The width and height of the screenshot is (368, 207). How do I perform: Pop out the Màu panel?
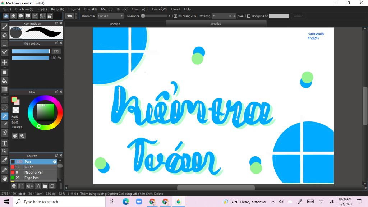pos(56,92)
